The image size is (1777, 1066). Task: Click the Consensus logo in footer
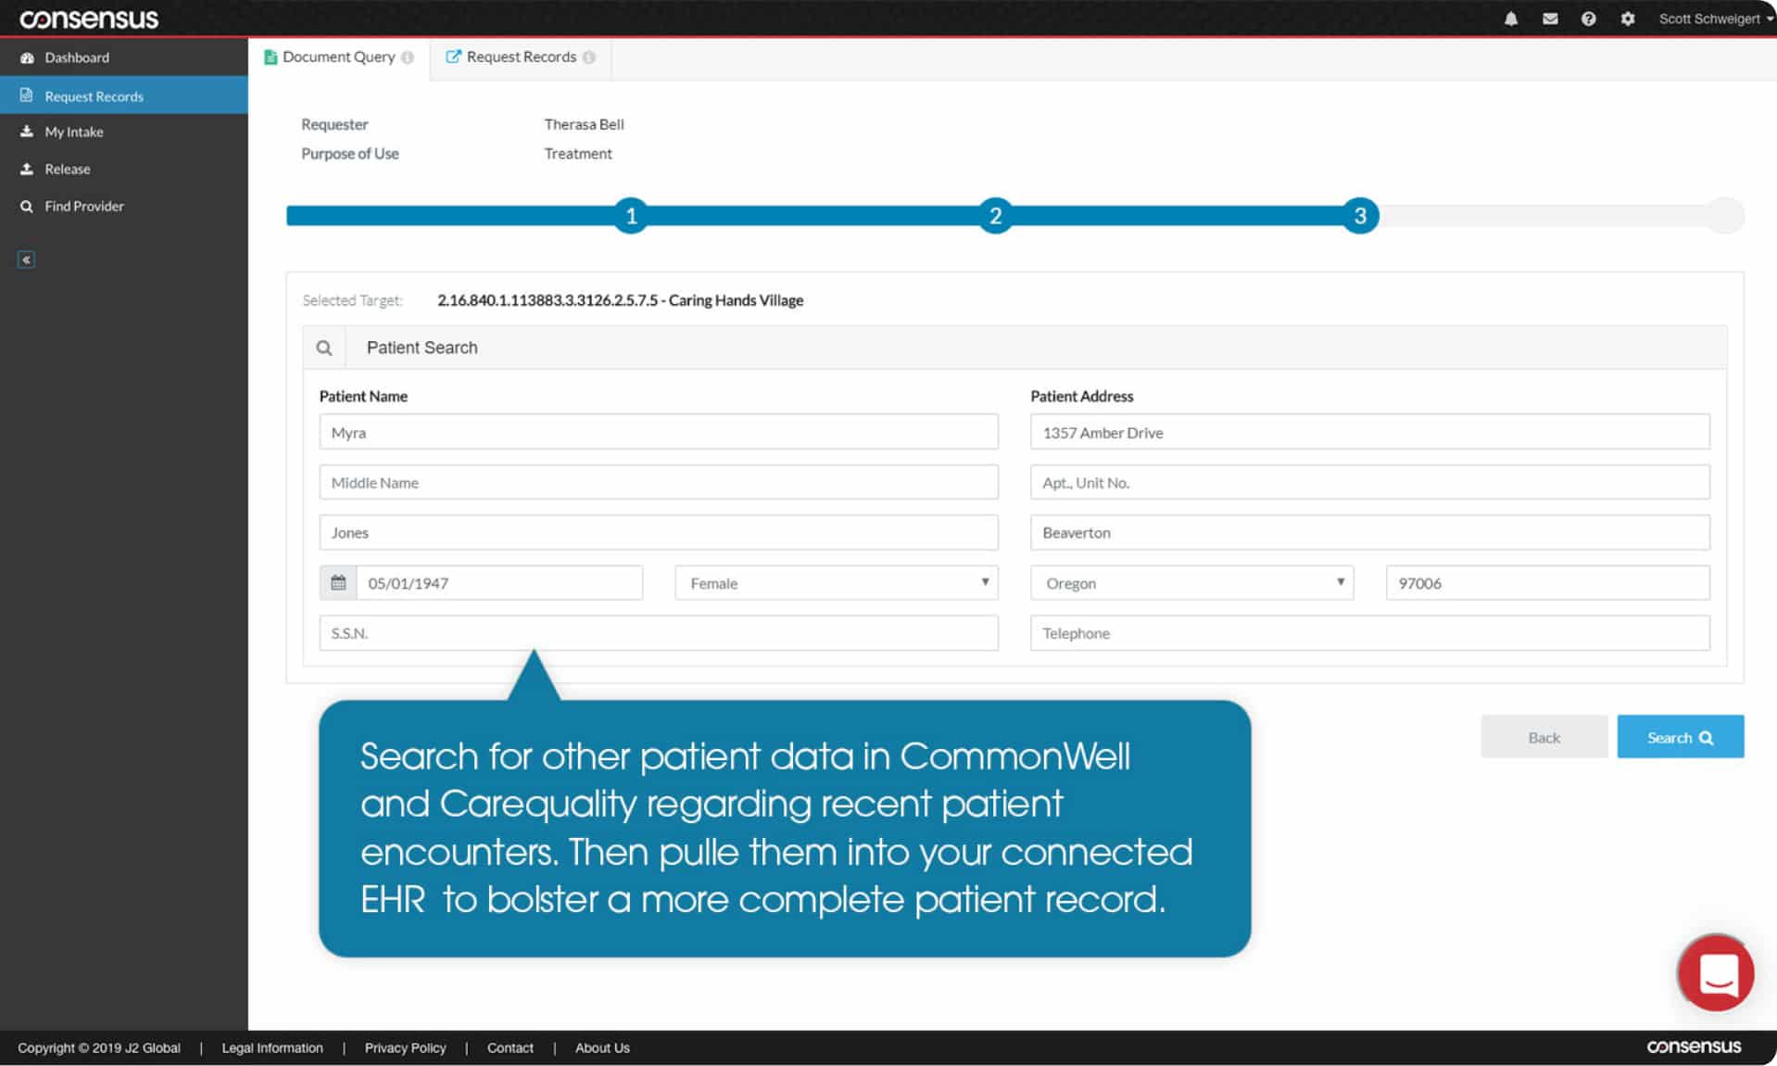[1694, 1047]
